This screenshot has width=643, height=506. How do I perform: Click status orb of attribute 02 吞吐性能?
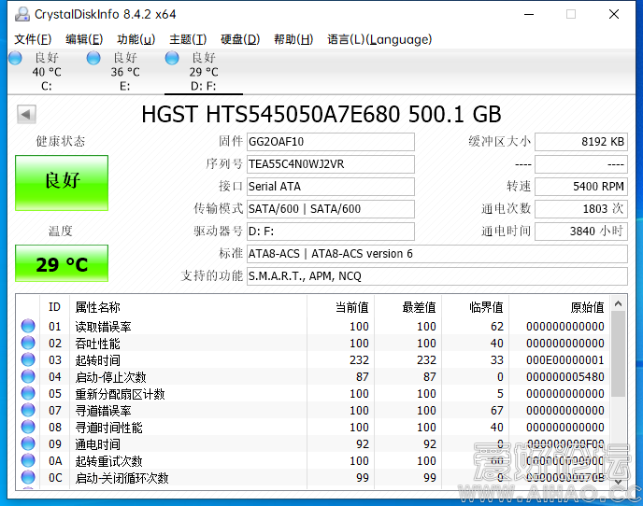[x=28, y=343]
